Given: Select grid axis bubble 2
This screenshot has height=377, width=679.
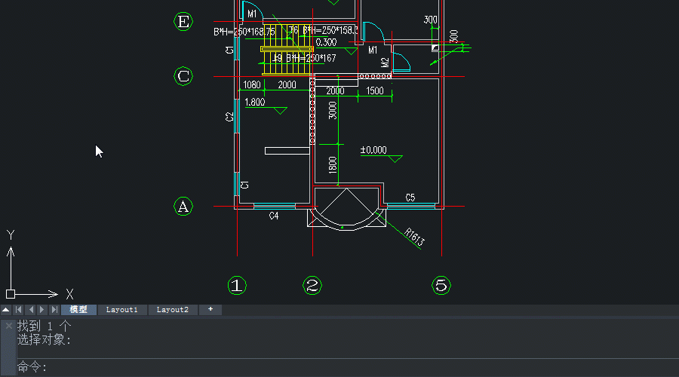Looking at the screenshot, I should (312, 285).
